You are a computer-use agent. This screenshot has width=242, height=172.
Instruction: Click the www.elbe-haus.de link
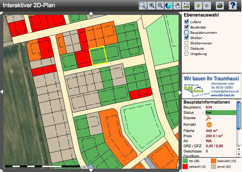pos(222,95)
